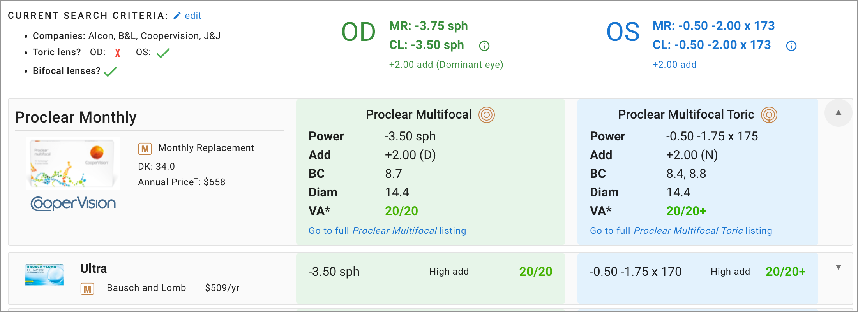This screenshot has width=858, height=312.
Task: Select the Ultra OS toric power panel
Action: click(697, 278)
